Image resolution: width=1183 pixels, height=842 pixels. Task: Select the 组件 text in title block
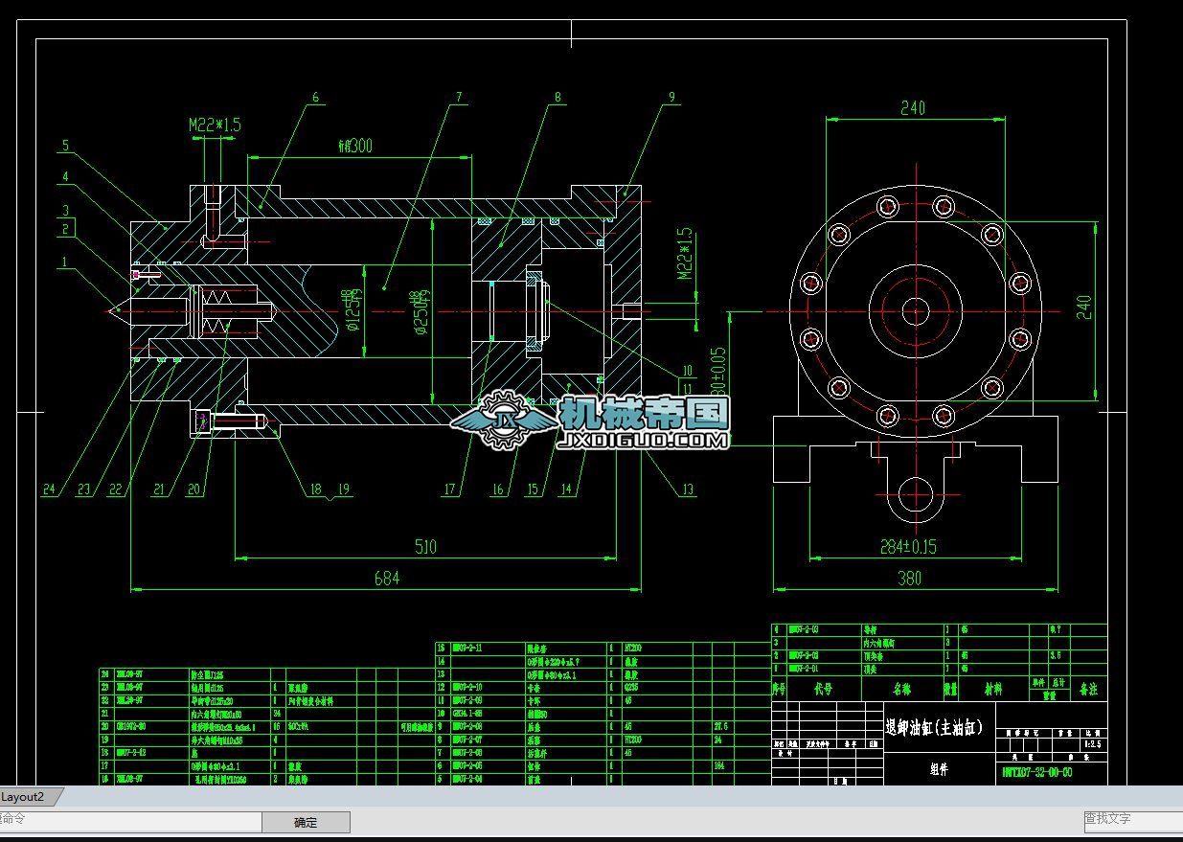(x=939, y=768)
